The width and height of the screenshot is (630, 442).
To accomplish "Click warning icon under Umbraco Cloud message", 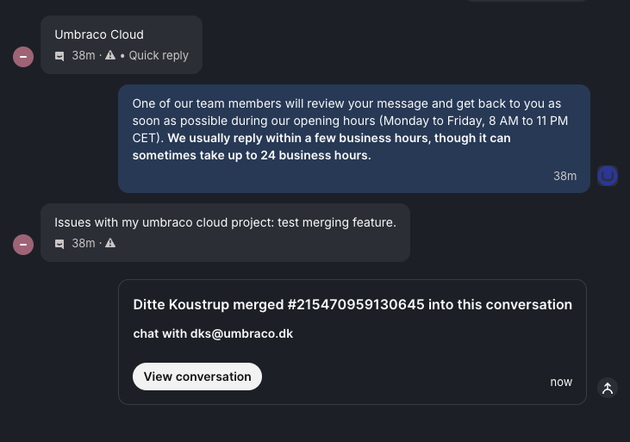I will pyautogui.click(x=110, y=55).
